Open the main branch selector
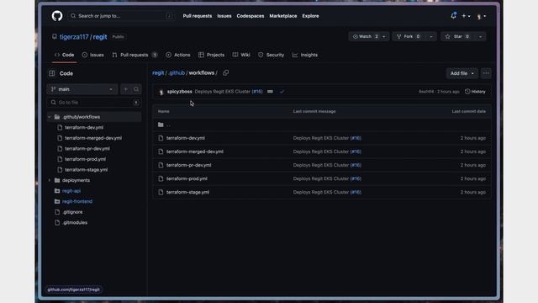538x303 pixels. (x=82, y=89)
